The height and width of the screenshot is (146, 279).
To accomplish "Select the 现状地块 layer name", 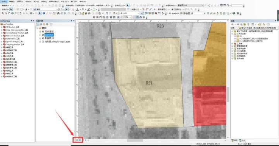I will pyautogui.click(x=49, y=35).
